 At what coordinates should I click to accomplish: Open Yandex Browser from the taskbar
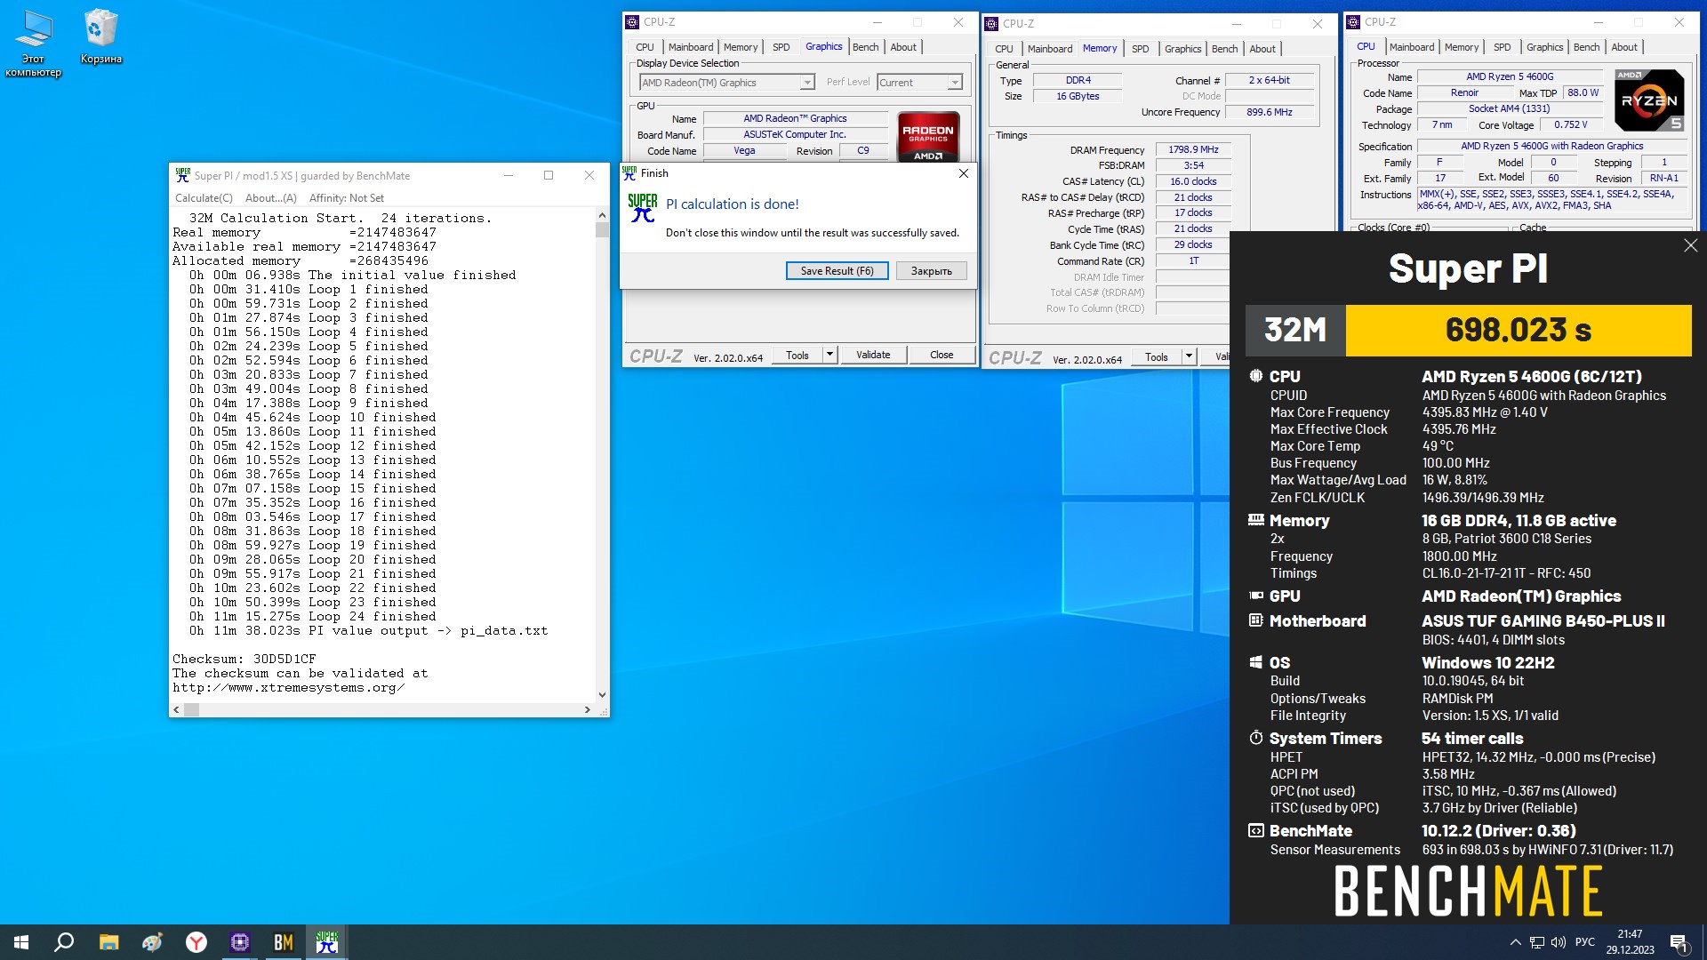(196, 942)
